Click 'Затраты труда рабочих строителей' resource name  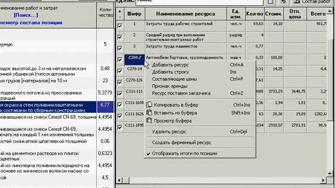click(179, 24)
